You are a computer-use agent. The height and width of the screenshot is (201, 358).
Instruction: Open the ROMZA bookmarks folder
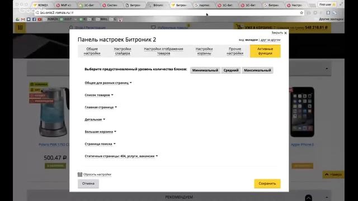pos(50,20)
